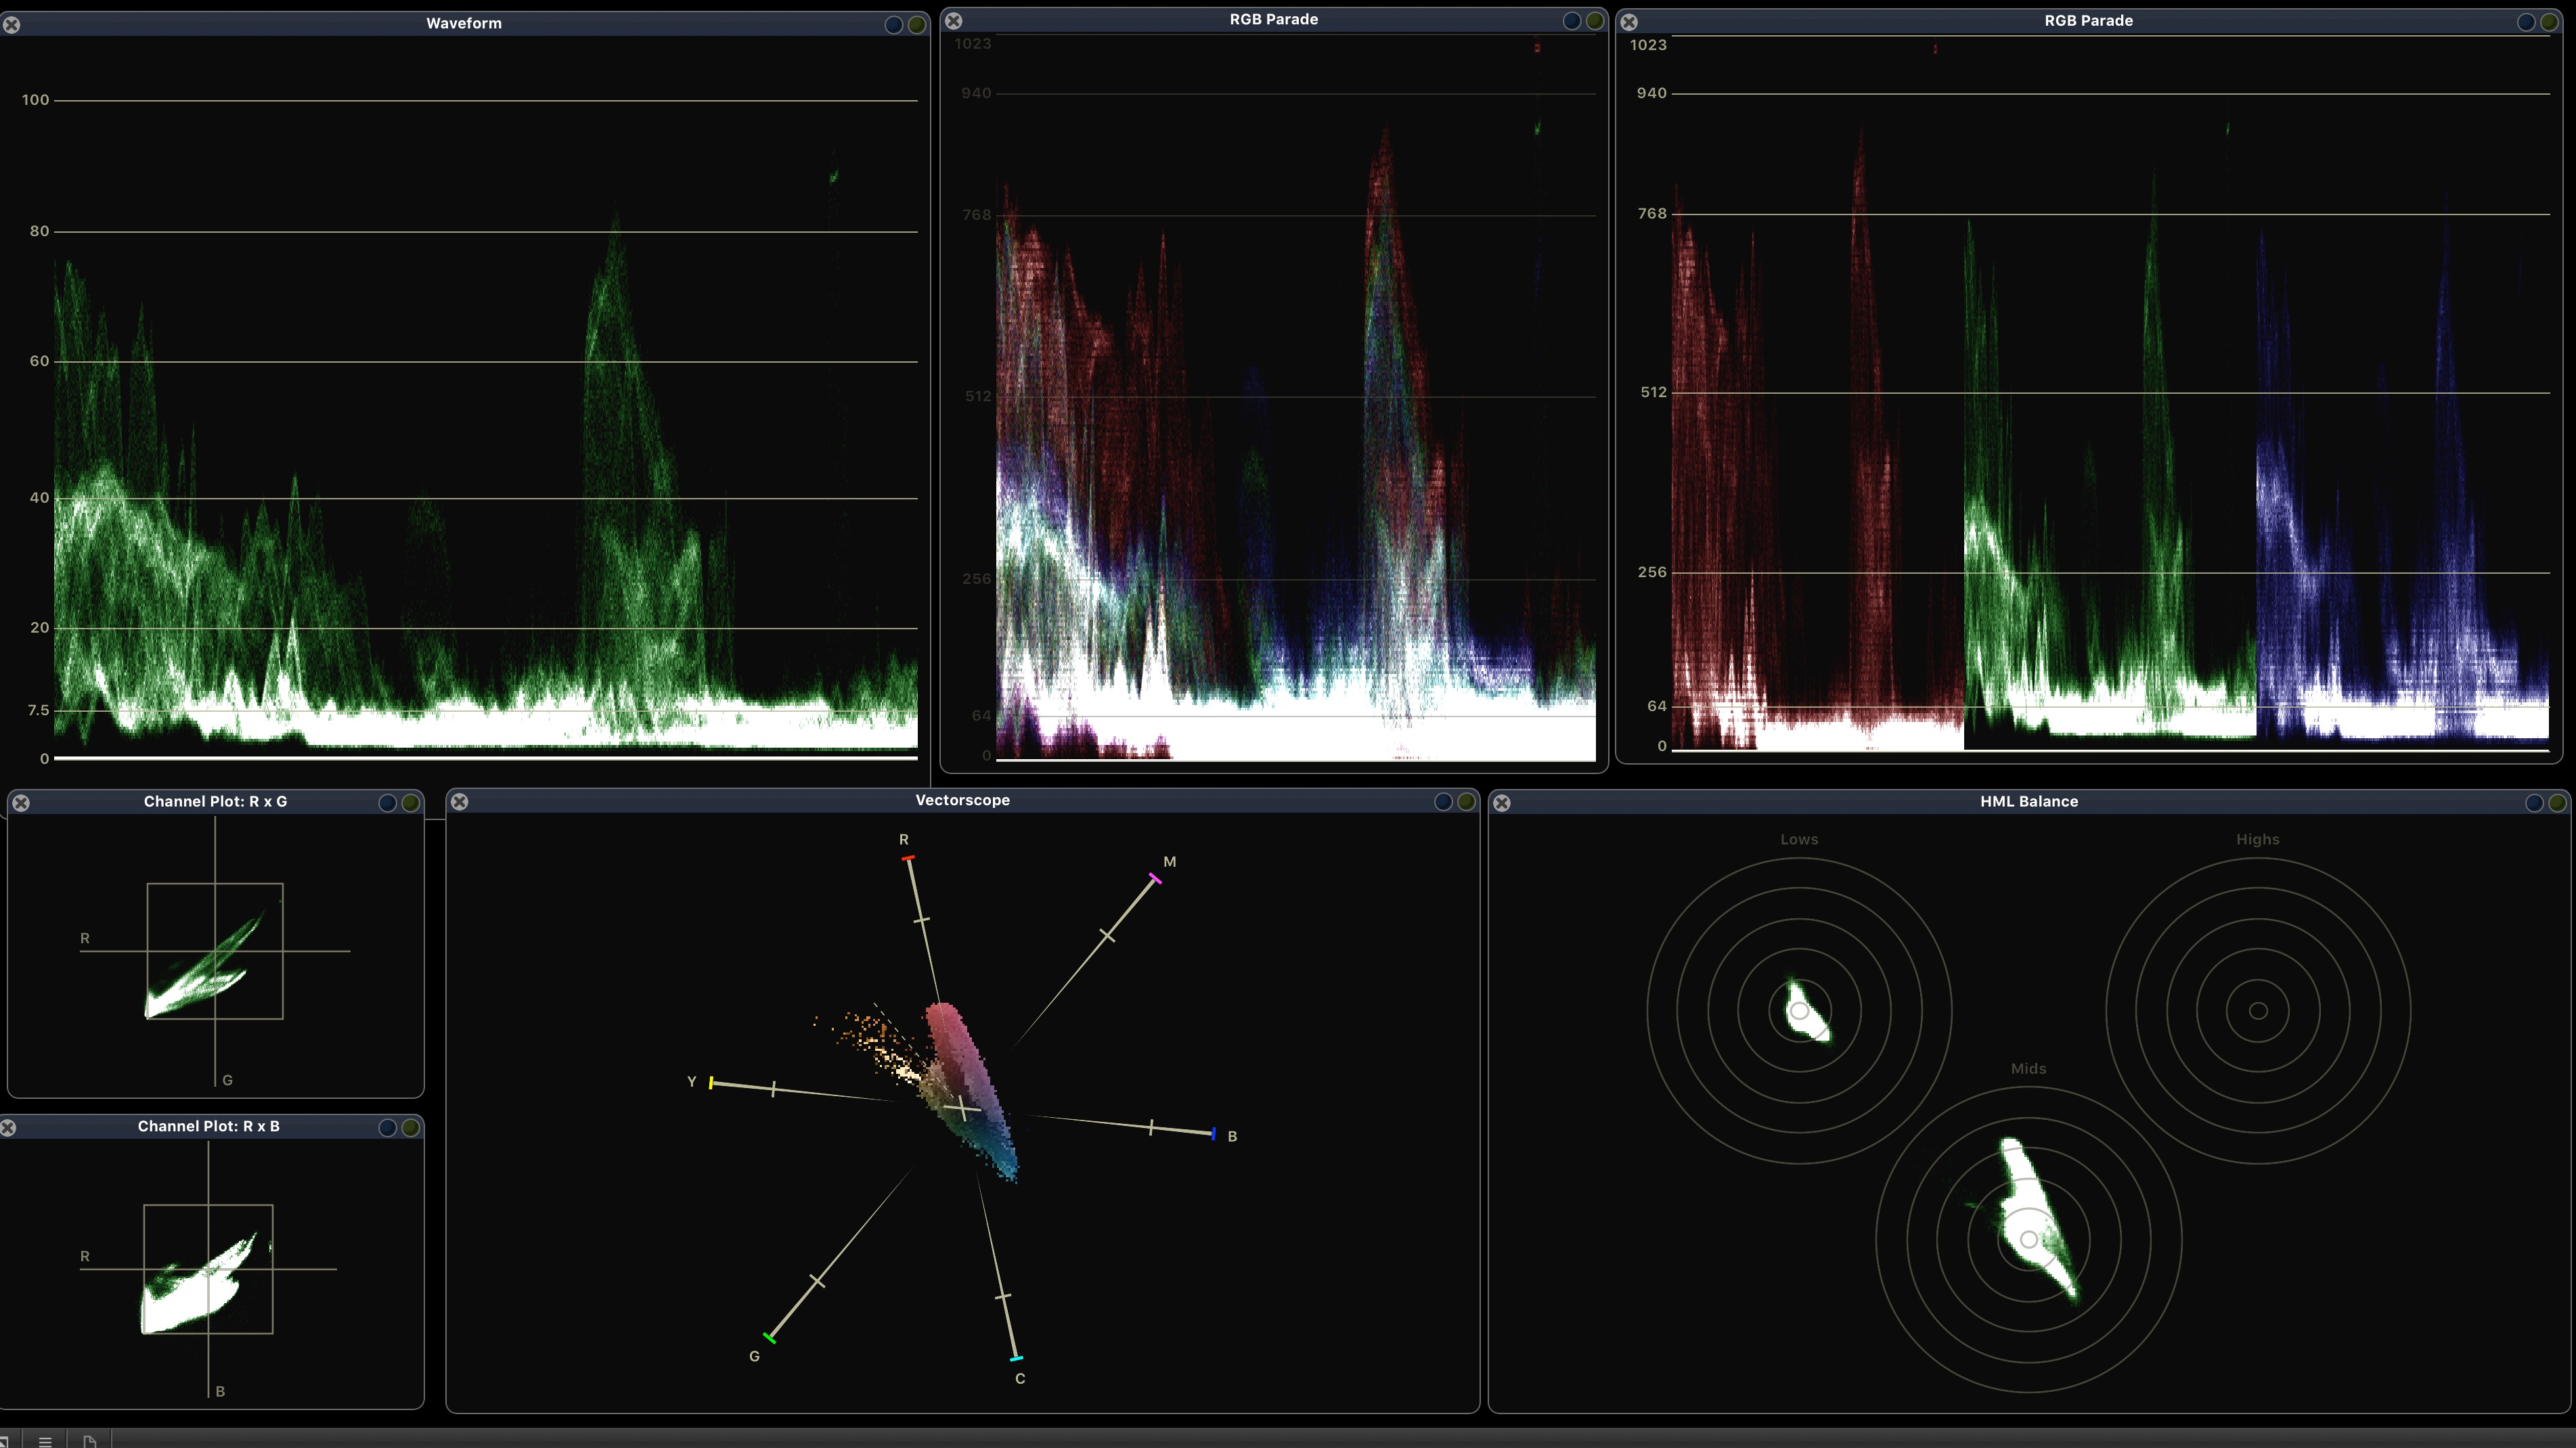Image resolution: width=2576 pixels, height=1448 pixels.
Task: Click the blue circle in the Channel Plot R x G header
Action: click(x=387, y=802)
